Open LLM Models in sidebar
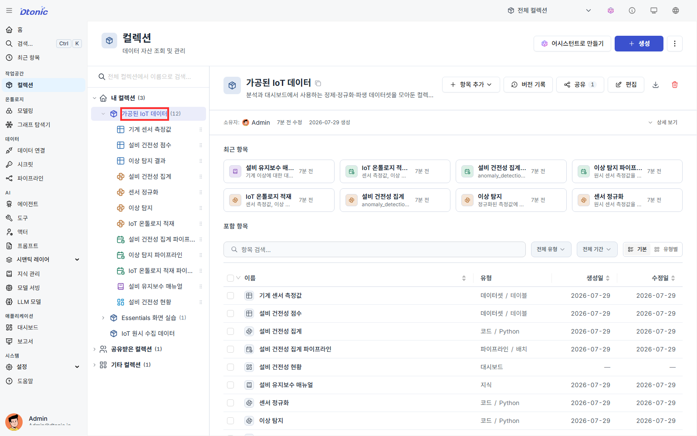The width and height of the screenshot is (697, 436). [x=43, y=302]
